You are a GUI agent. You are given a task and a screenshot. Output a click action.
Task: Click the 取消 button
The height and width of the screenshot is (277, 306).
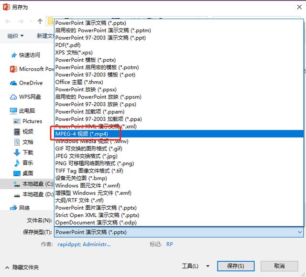(279, 266)
